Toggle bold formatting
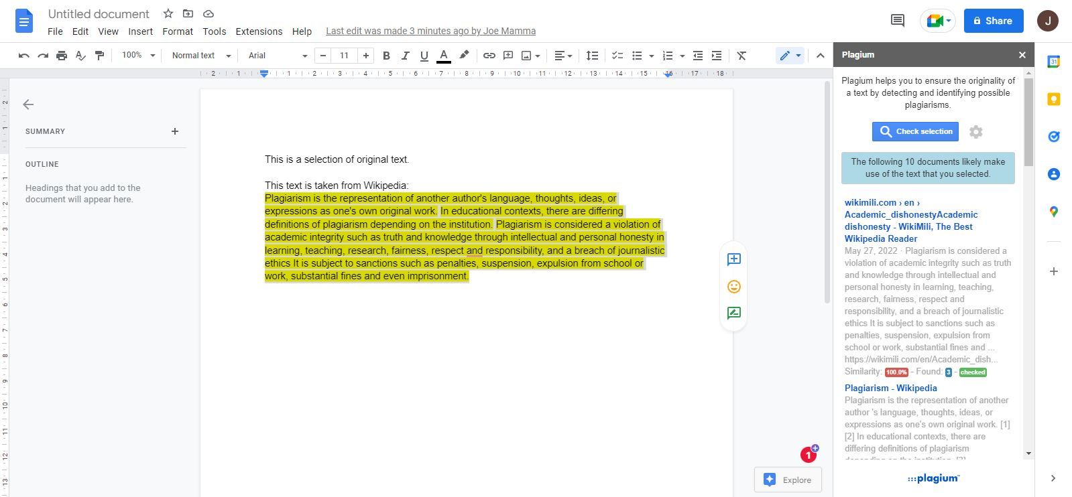The height and width of the screenshot is (497, 1072). [386, 56]
